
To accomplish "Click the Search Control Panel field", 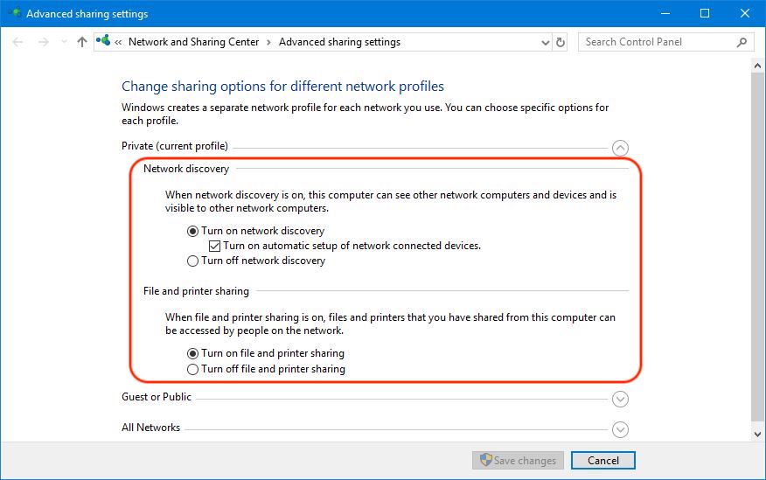I will [665, 42].
